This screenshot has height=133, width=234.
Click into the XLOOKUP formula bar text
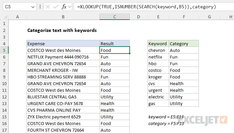pyautogui.click(x=146, y=7)
